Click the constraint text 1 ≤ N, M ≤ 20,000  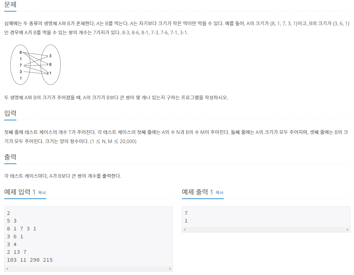tap(113, 142)
